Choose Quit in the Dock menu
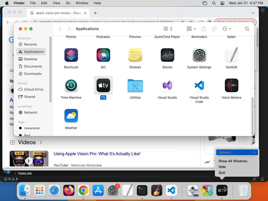The width and height of the screenshot is (268, 201). click(x=222, y=173)
